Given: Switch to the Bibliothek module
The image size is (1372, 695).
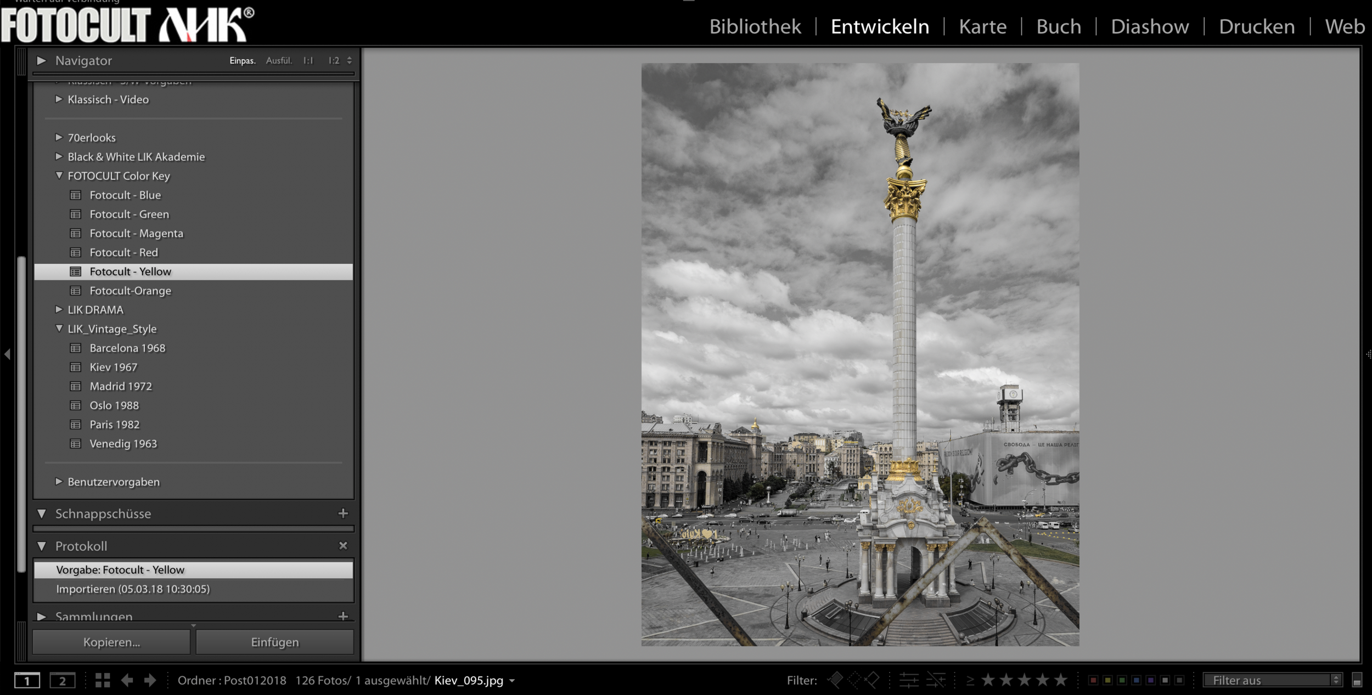Looking at the screenshot, I should pyautogui.click(x=755, y=26).
